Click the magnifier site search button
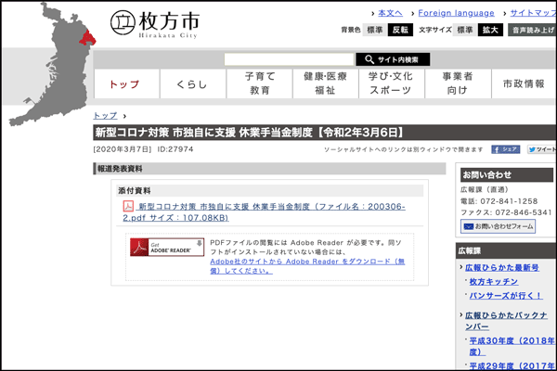557x371 pixels. pos(393,59)
